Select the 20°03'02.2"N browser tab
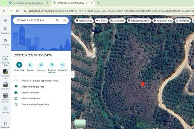The image size is (194, 129). (72, 3)
